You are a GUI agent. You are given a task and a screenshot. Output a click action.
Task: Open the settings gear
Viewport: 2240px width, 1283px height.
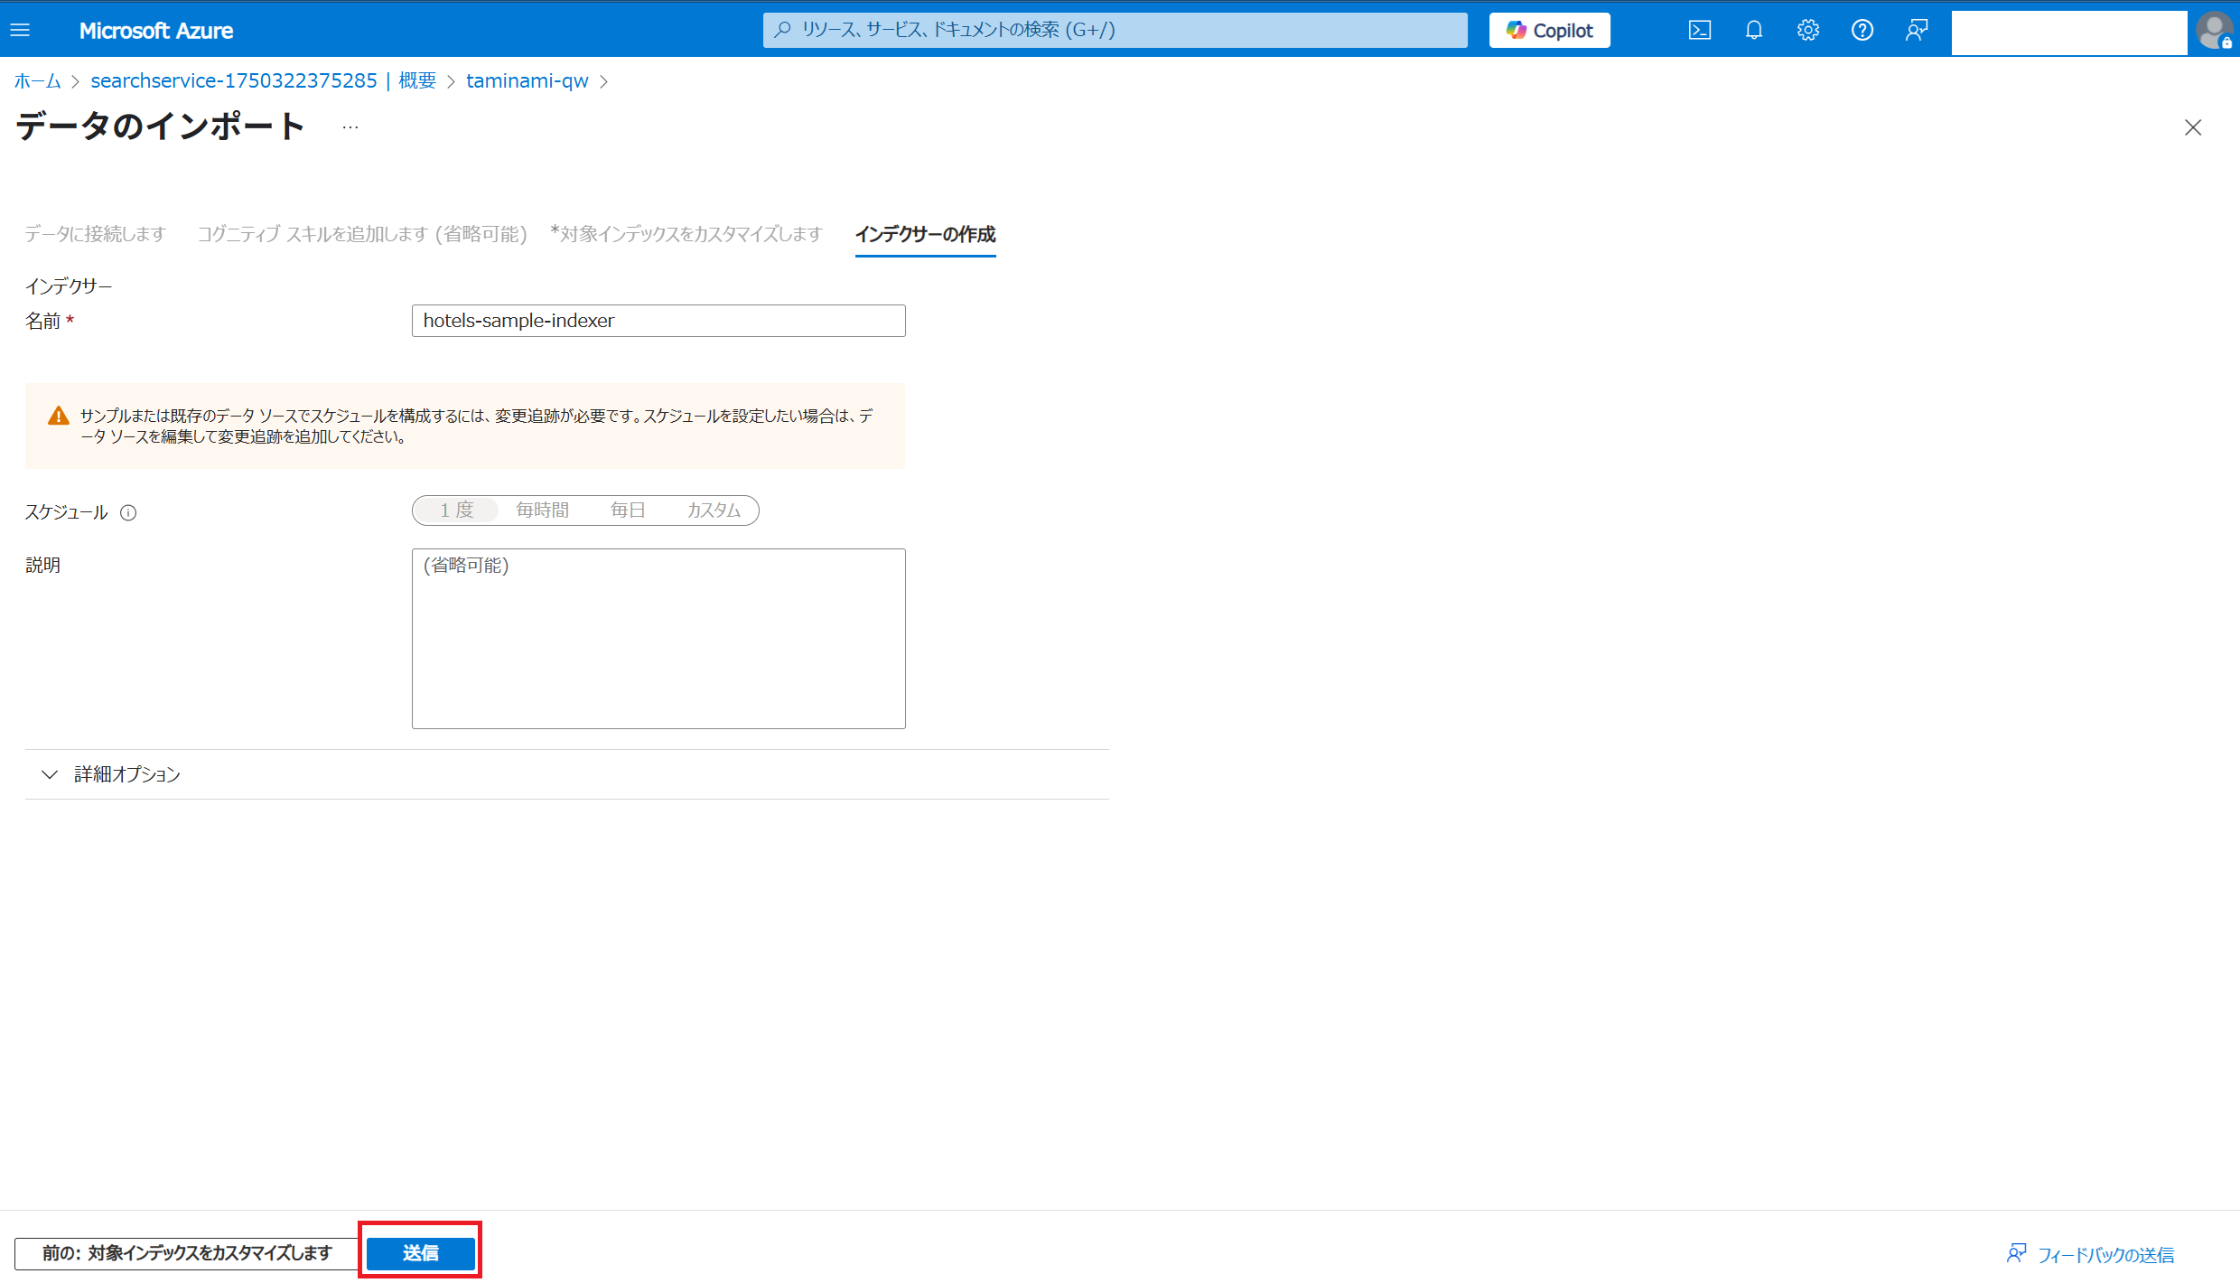coord(1807,30)
